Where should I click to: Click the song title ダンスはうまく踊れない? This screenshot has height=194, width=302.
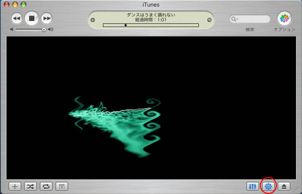tap(151, 15)
